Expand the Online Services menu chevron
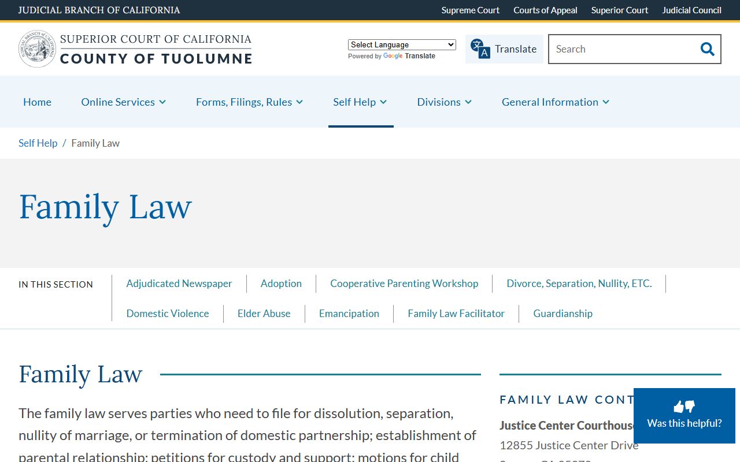This screenshot has height=462, width=740. [x=162, y=102]
